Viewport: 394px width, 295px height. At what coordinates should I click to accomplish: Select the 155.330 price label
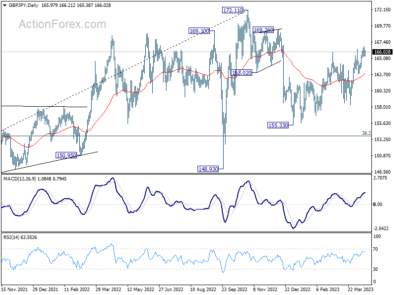[x=278, y=125]
